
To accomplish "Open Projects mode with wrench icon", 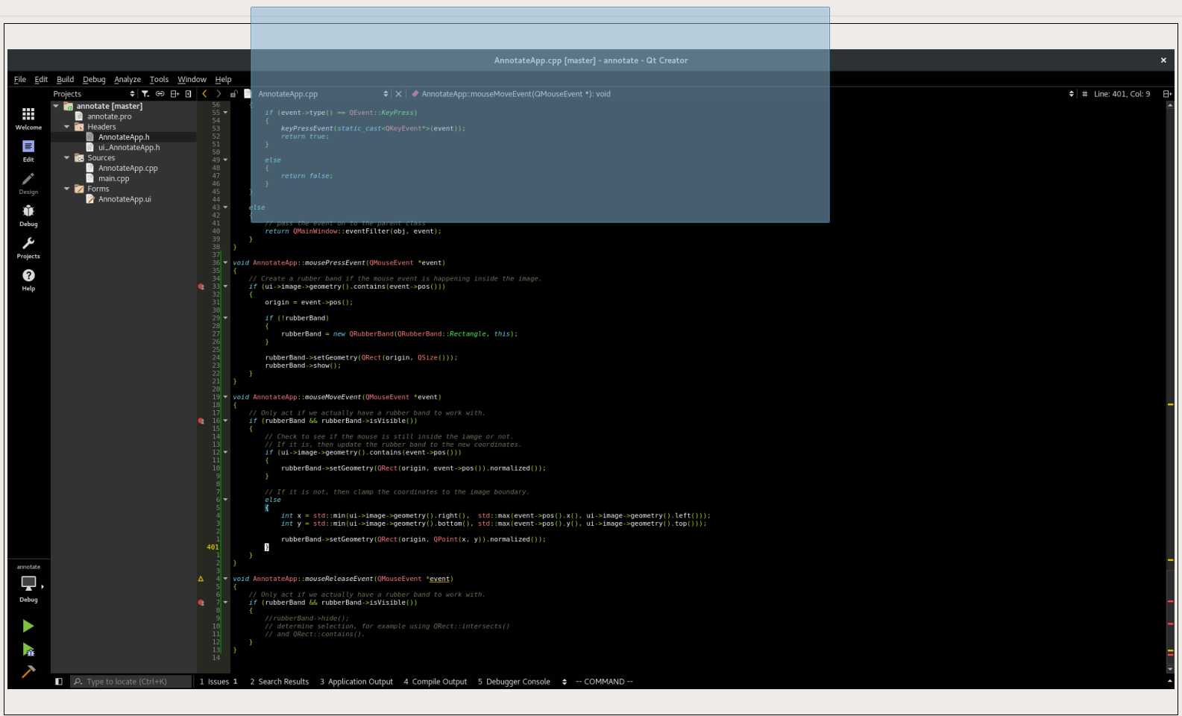I will point(28,248).
